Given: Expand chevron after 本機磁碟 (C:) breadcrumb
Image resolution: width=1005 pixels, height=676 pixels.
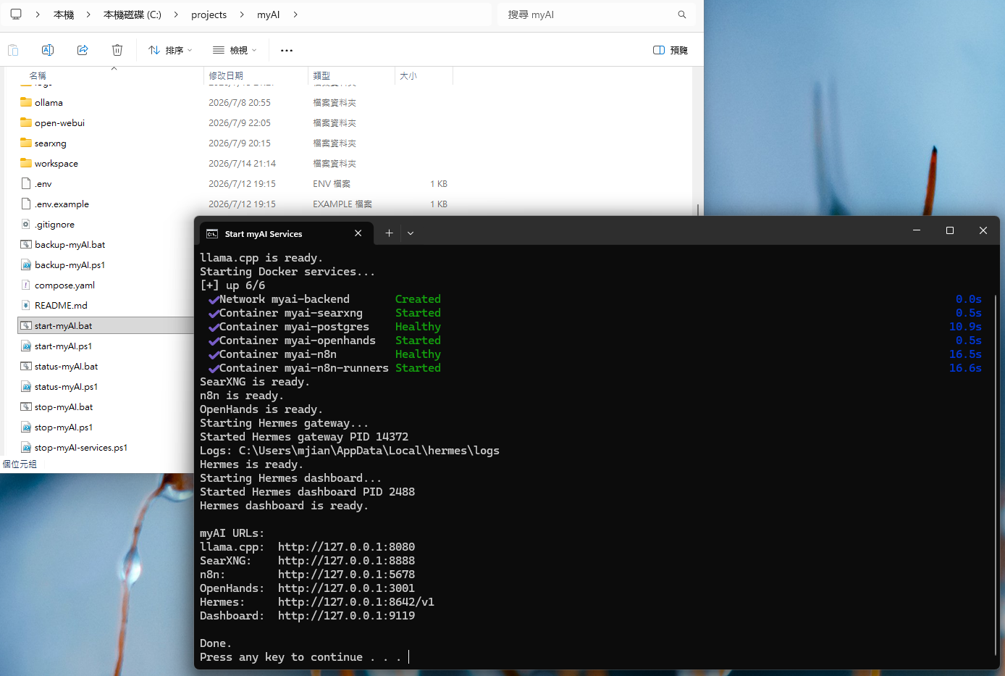Looking at the screenshot, I should click(x=176, y=14).
